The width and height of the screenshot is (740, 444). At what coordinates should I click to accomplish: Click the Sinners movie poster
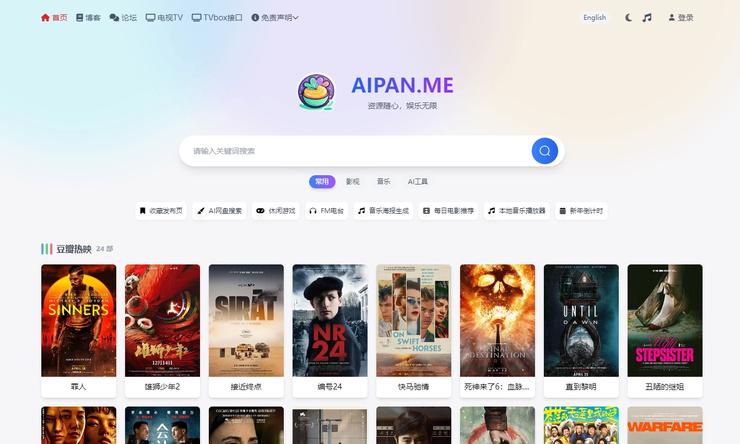click(79, 321)
